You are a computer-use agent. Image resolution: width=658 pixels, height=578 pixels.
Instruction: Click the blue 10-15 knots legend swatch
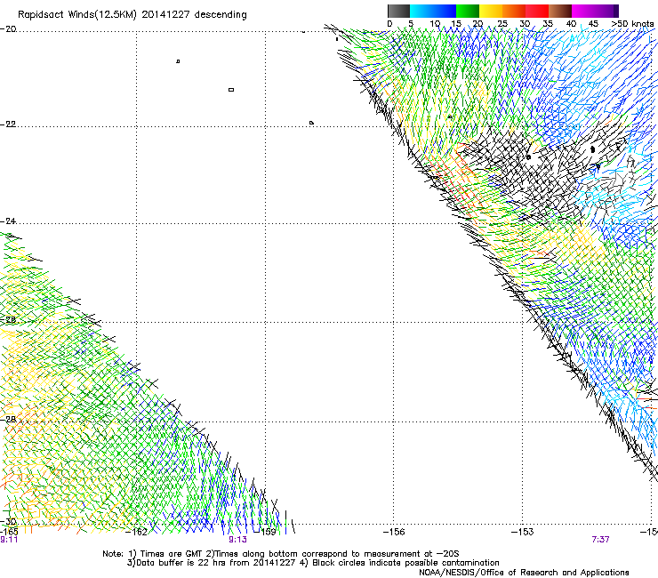[445, 11]
